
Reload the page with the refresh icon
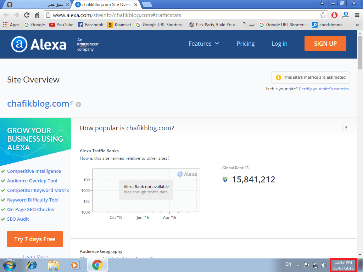click(27, 15)
